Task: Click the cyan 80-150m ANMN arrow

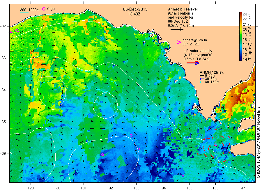Action: pyautogui.click(x=202, y=82)
